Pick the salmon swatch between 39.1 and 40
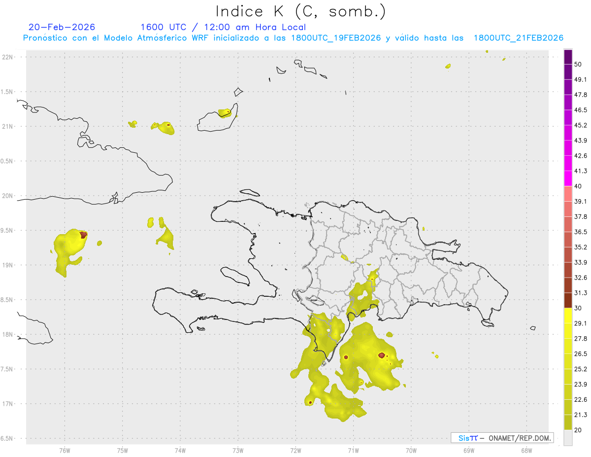The height and width of the screenshot is (457, 591). pos(568,194)
